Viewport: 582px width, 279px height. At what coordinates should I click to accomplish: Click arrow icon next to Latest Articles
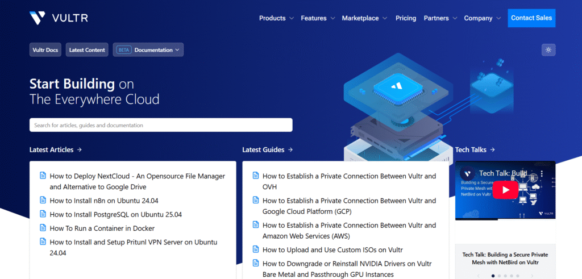click(x=80, y=150)
